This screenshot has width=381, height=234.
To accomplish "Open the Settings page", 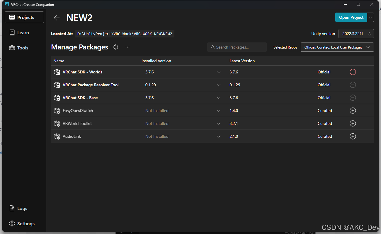I will click(x=24, y=223).
